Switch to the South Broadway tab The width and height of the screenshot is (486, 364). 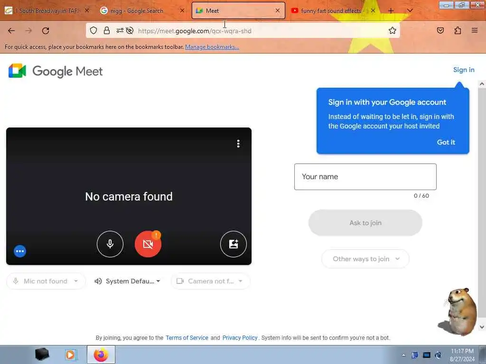coord(47,10)
